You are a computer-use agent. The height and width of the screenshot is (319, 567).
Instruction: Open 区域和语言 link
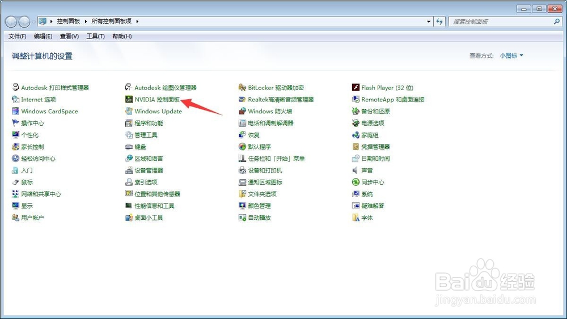tap(149, 159)
